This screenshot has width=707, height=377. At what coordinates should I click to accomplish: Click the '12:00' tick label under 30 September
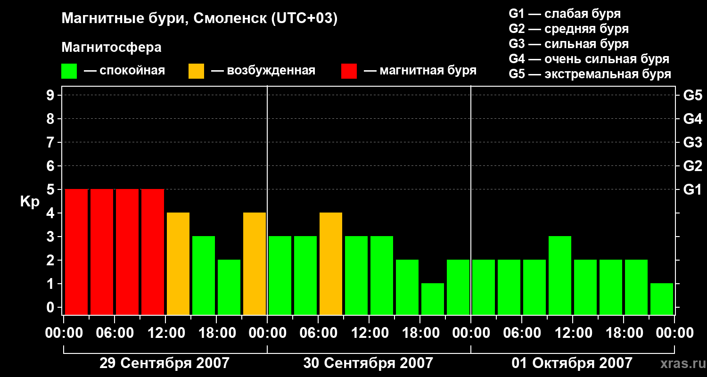tap(369, 334)
